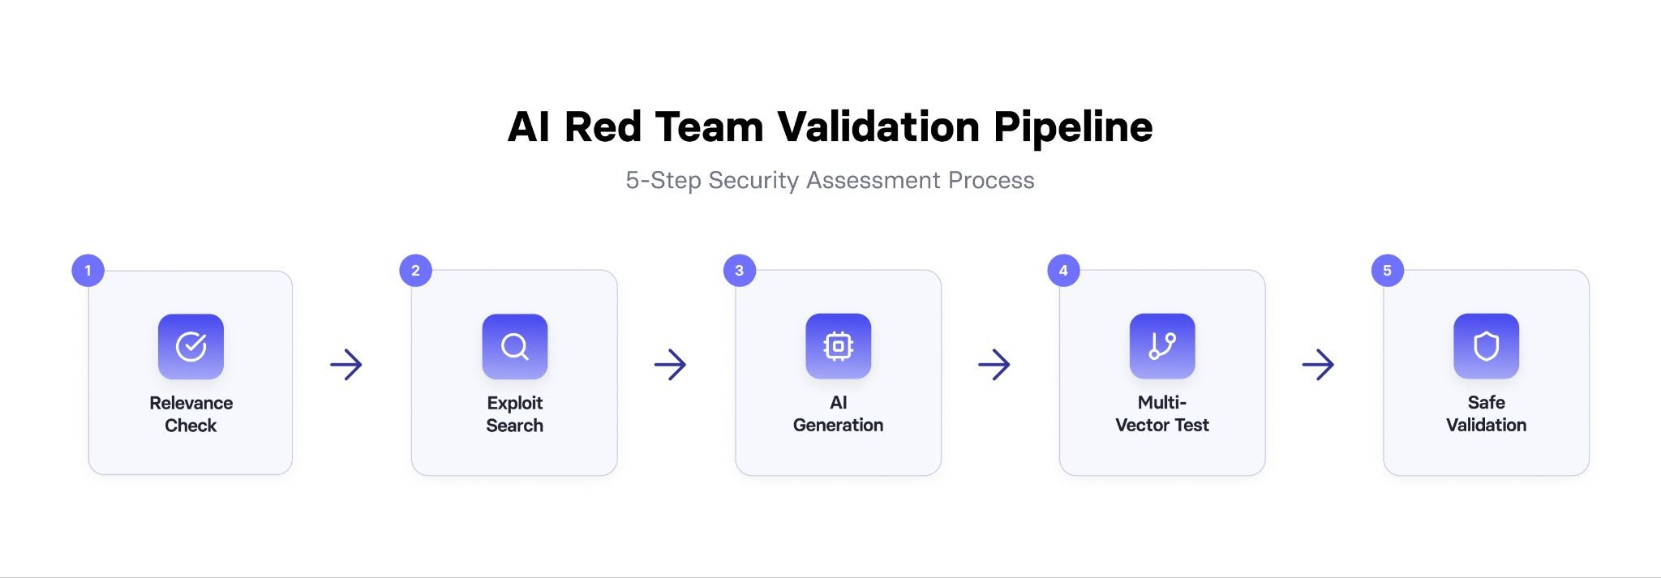Click the "5-Step Security Assessment Process" subtitle
Viewport: 1661px width, 578px height.
pyautogui.click(x=830, y=180)
